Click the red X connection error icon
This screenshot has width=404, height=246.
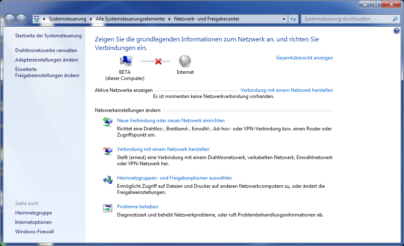[x=158, y=61]
